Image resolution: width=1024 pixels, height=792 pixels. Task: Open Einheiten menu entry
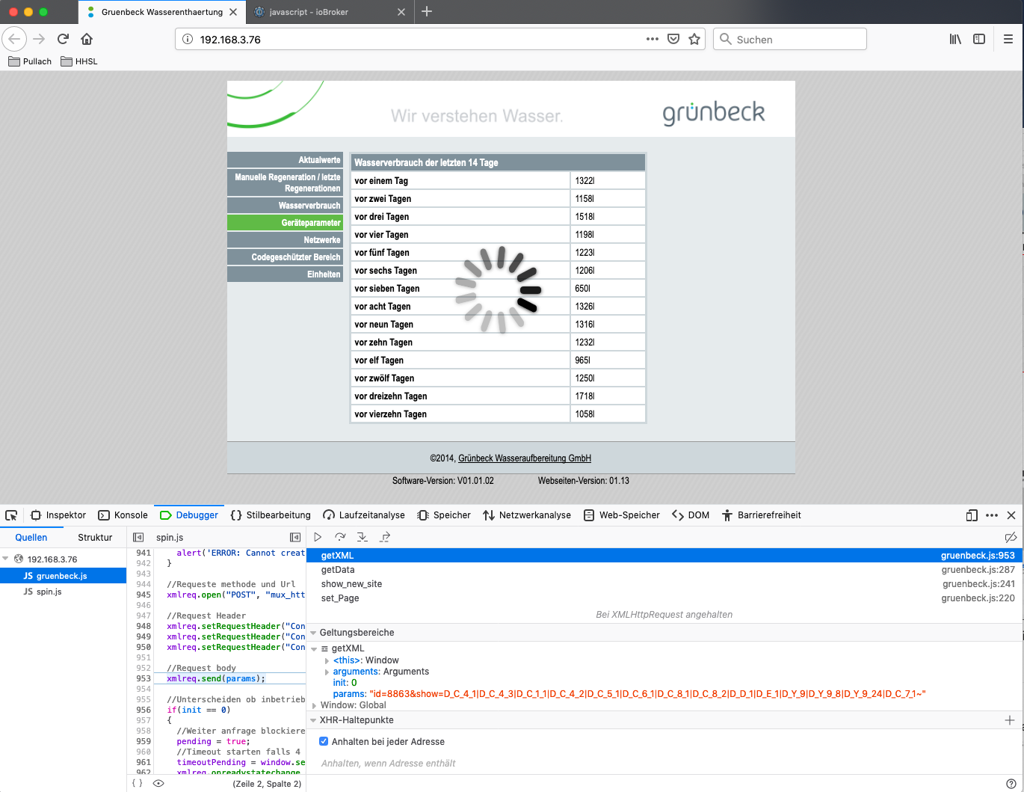tap(285, 274)
